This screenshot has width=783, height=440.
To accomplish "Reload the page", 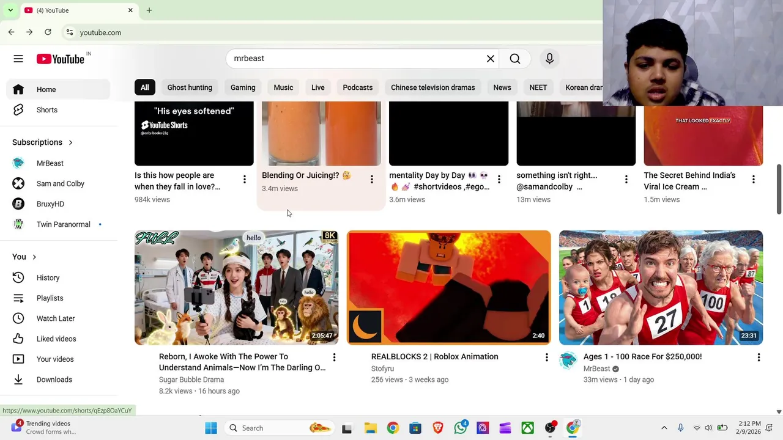I will point(48,32).
